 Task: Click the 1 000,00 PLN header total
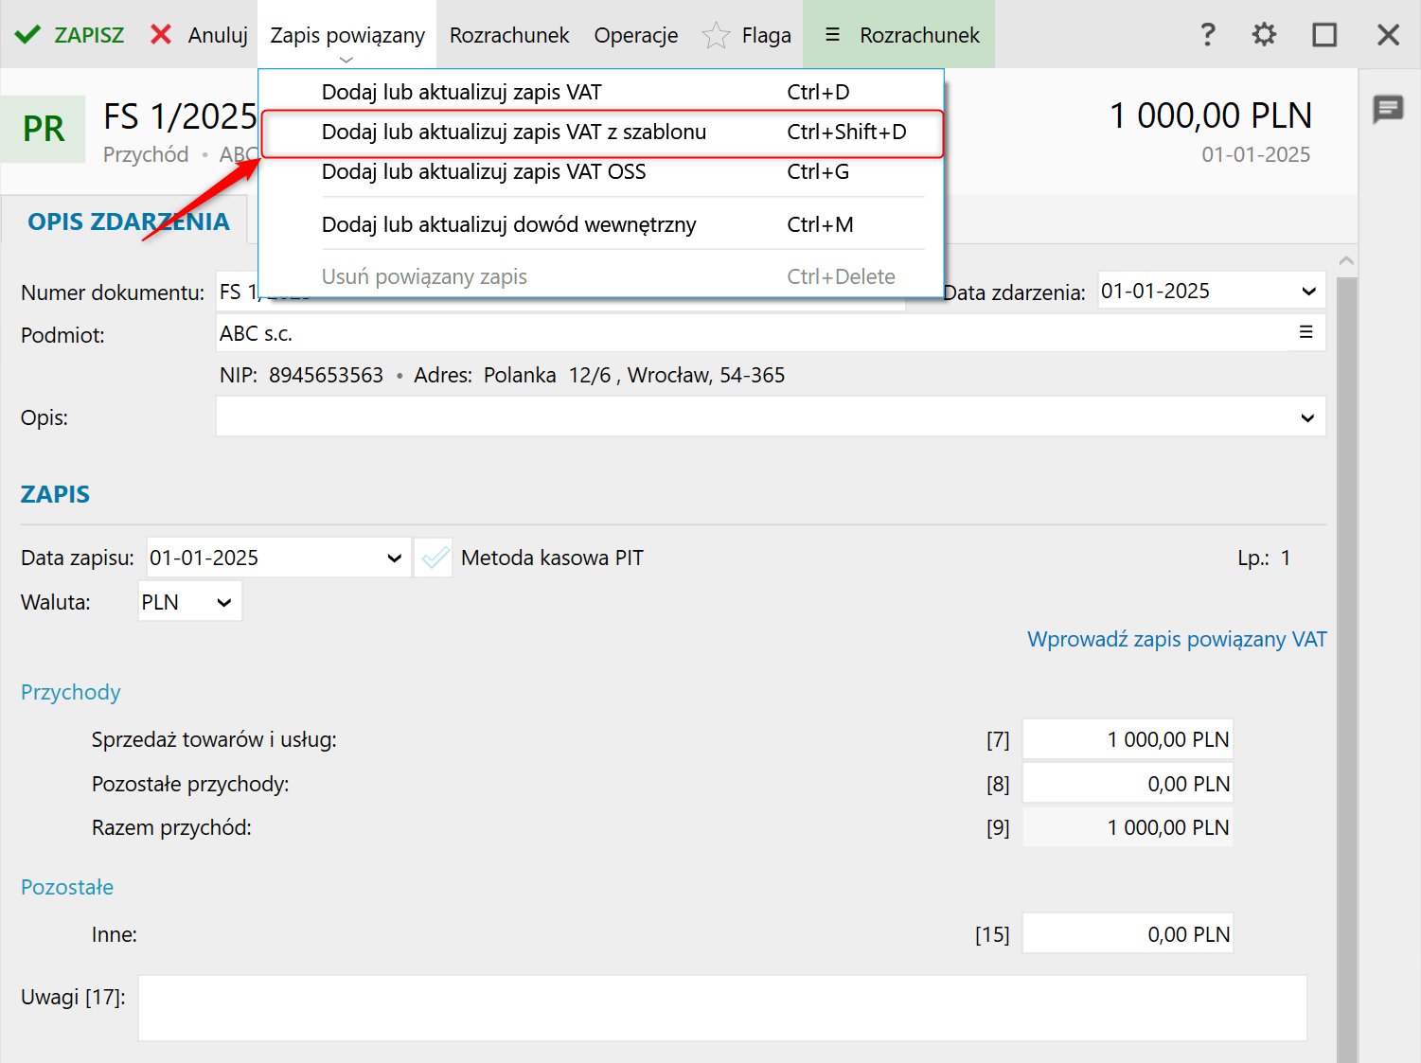(x=1211, y=115)
